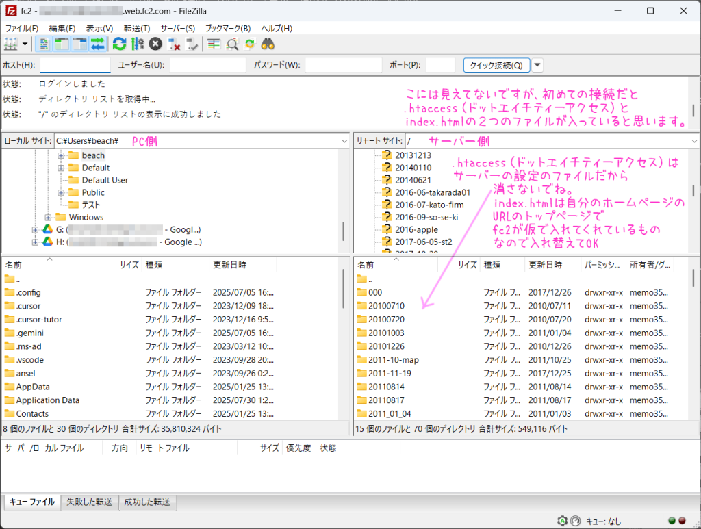Open the ブックマーク(B) menu
Image resolution: width=701 pixels, height=529 pixels.
point(228,28)
